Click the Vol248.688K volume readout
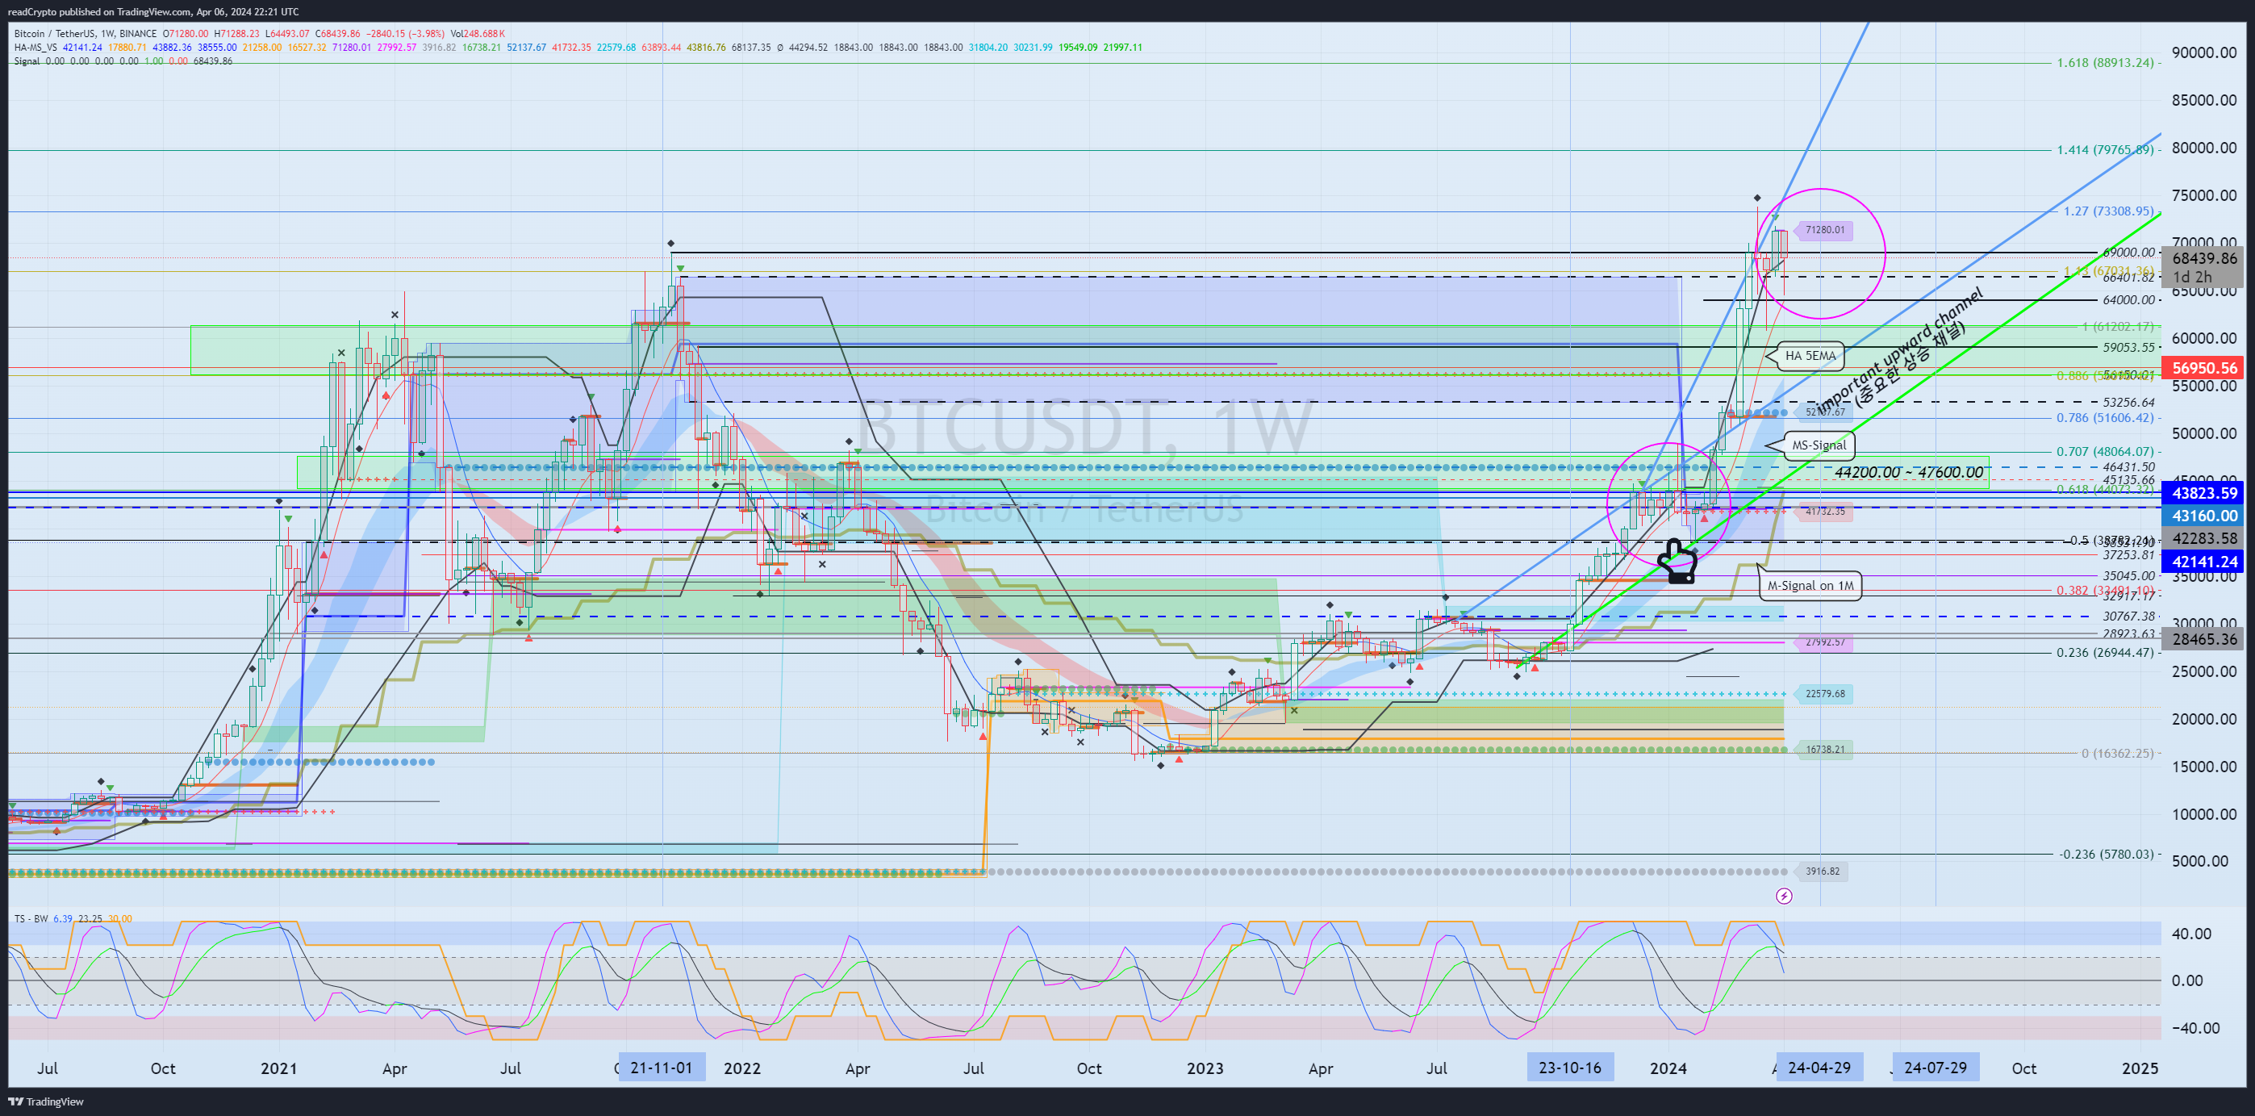Viewport: 2255px width, 1116px height. tap(478, 33)
